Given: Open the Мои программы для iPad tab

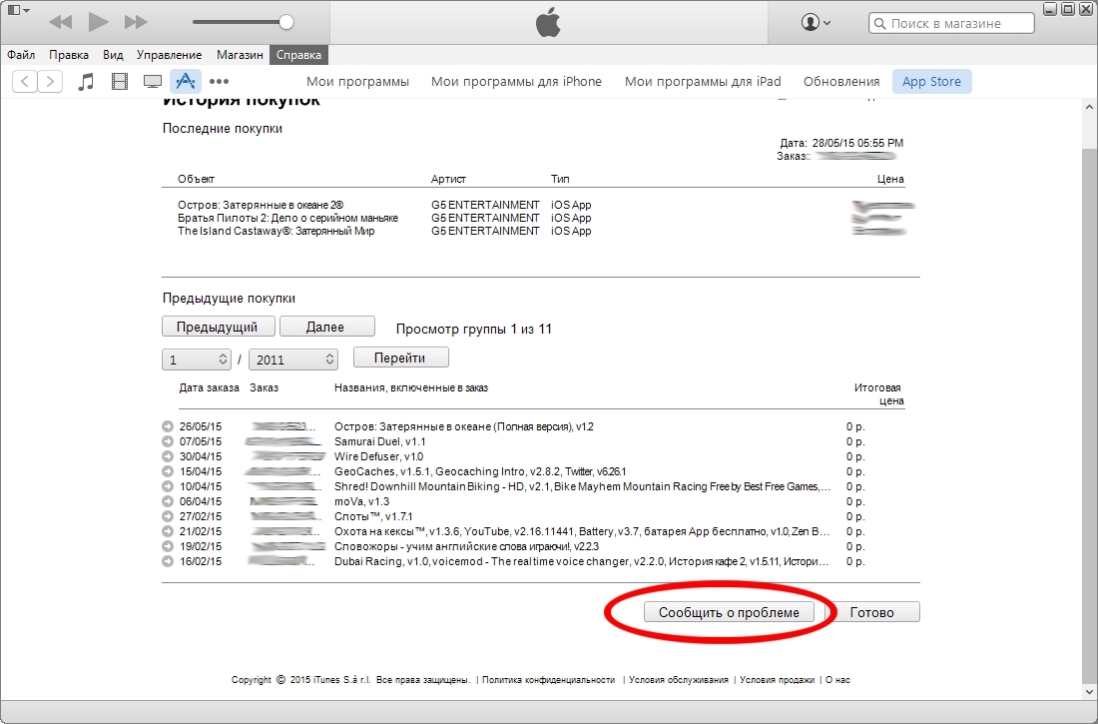Looking at the screenshot, I should [x=703, y=81].
